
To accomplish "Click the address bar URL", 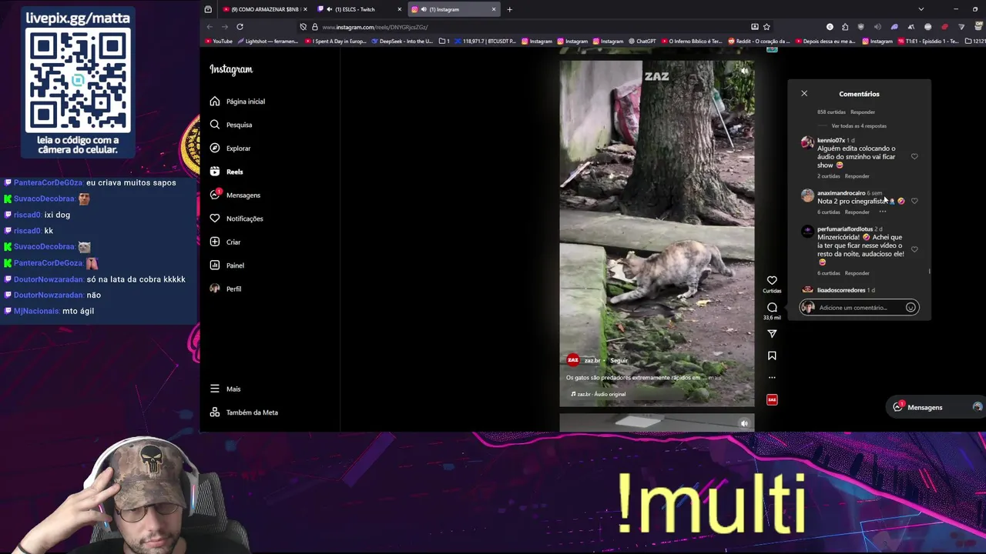I will pos(375,27).
